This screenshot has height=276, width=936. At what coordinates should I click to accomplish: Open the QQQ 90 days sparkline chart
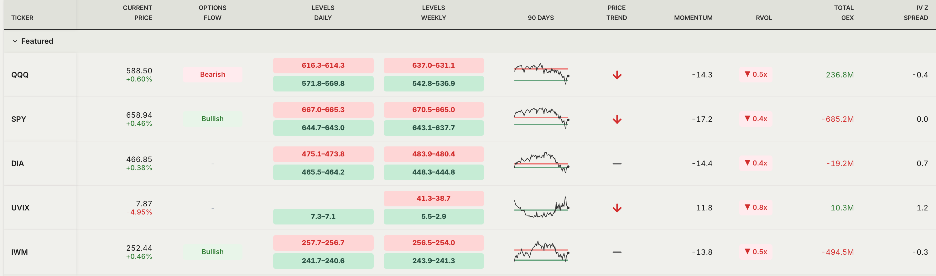(541, 74)
